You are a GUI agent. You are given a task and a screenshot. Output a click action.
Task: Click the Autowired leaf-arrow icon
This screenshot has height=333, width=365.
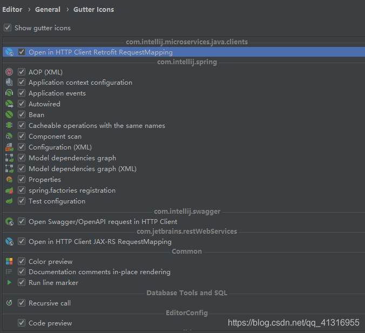(x=9, y=104)
